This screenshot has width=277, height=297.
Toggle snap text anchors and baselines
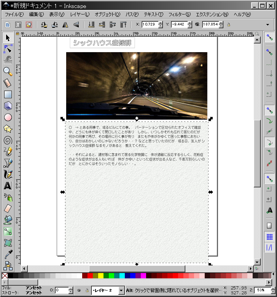click(x=269, y=210)
